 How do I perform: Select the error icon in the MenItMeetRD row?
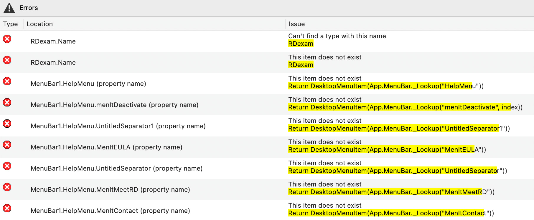[x=7, y=187]
